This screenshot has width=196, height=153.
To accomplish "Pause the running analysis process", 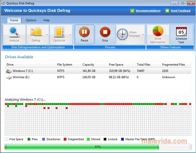I will click(x=85, y=35).
